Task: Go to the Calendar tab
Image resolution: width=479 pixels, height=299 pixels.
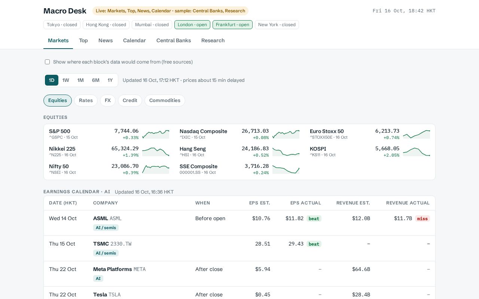Action: pos(134,40)
